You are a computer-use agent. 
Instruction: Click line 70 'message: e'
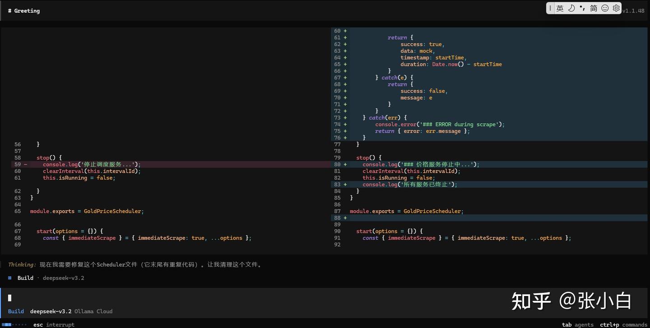[x=416, y=98]
